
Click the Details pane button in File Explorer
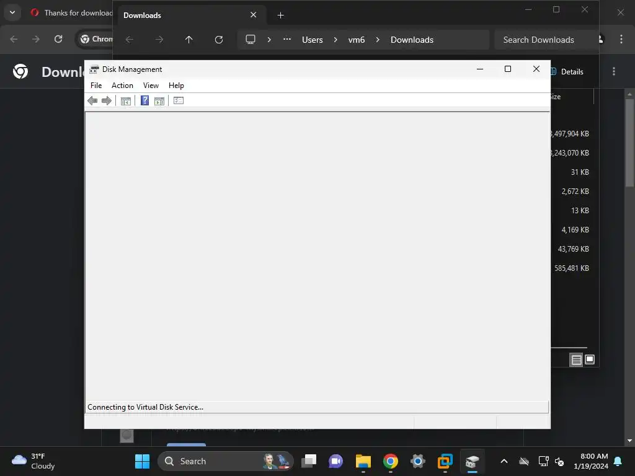point(568,72)
